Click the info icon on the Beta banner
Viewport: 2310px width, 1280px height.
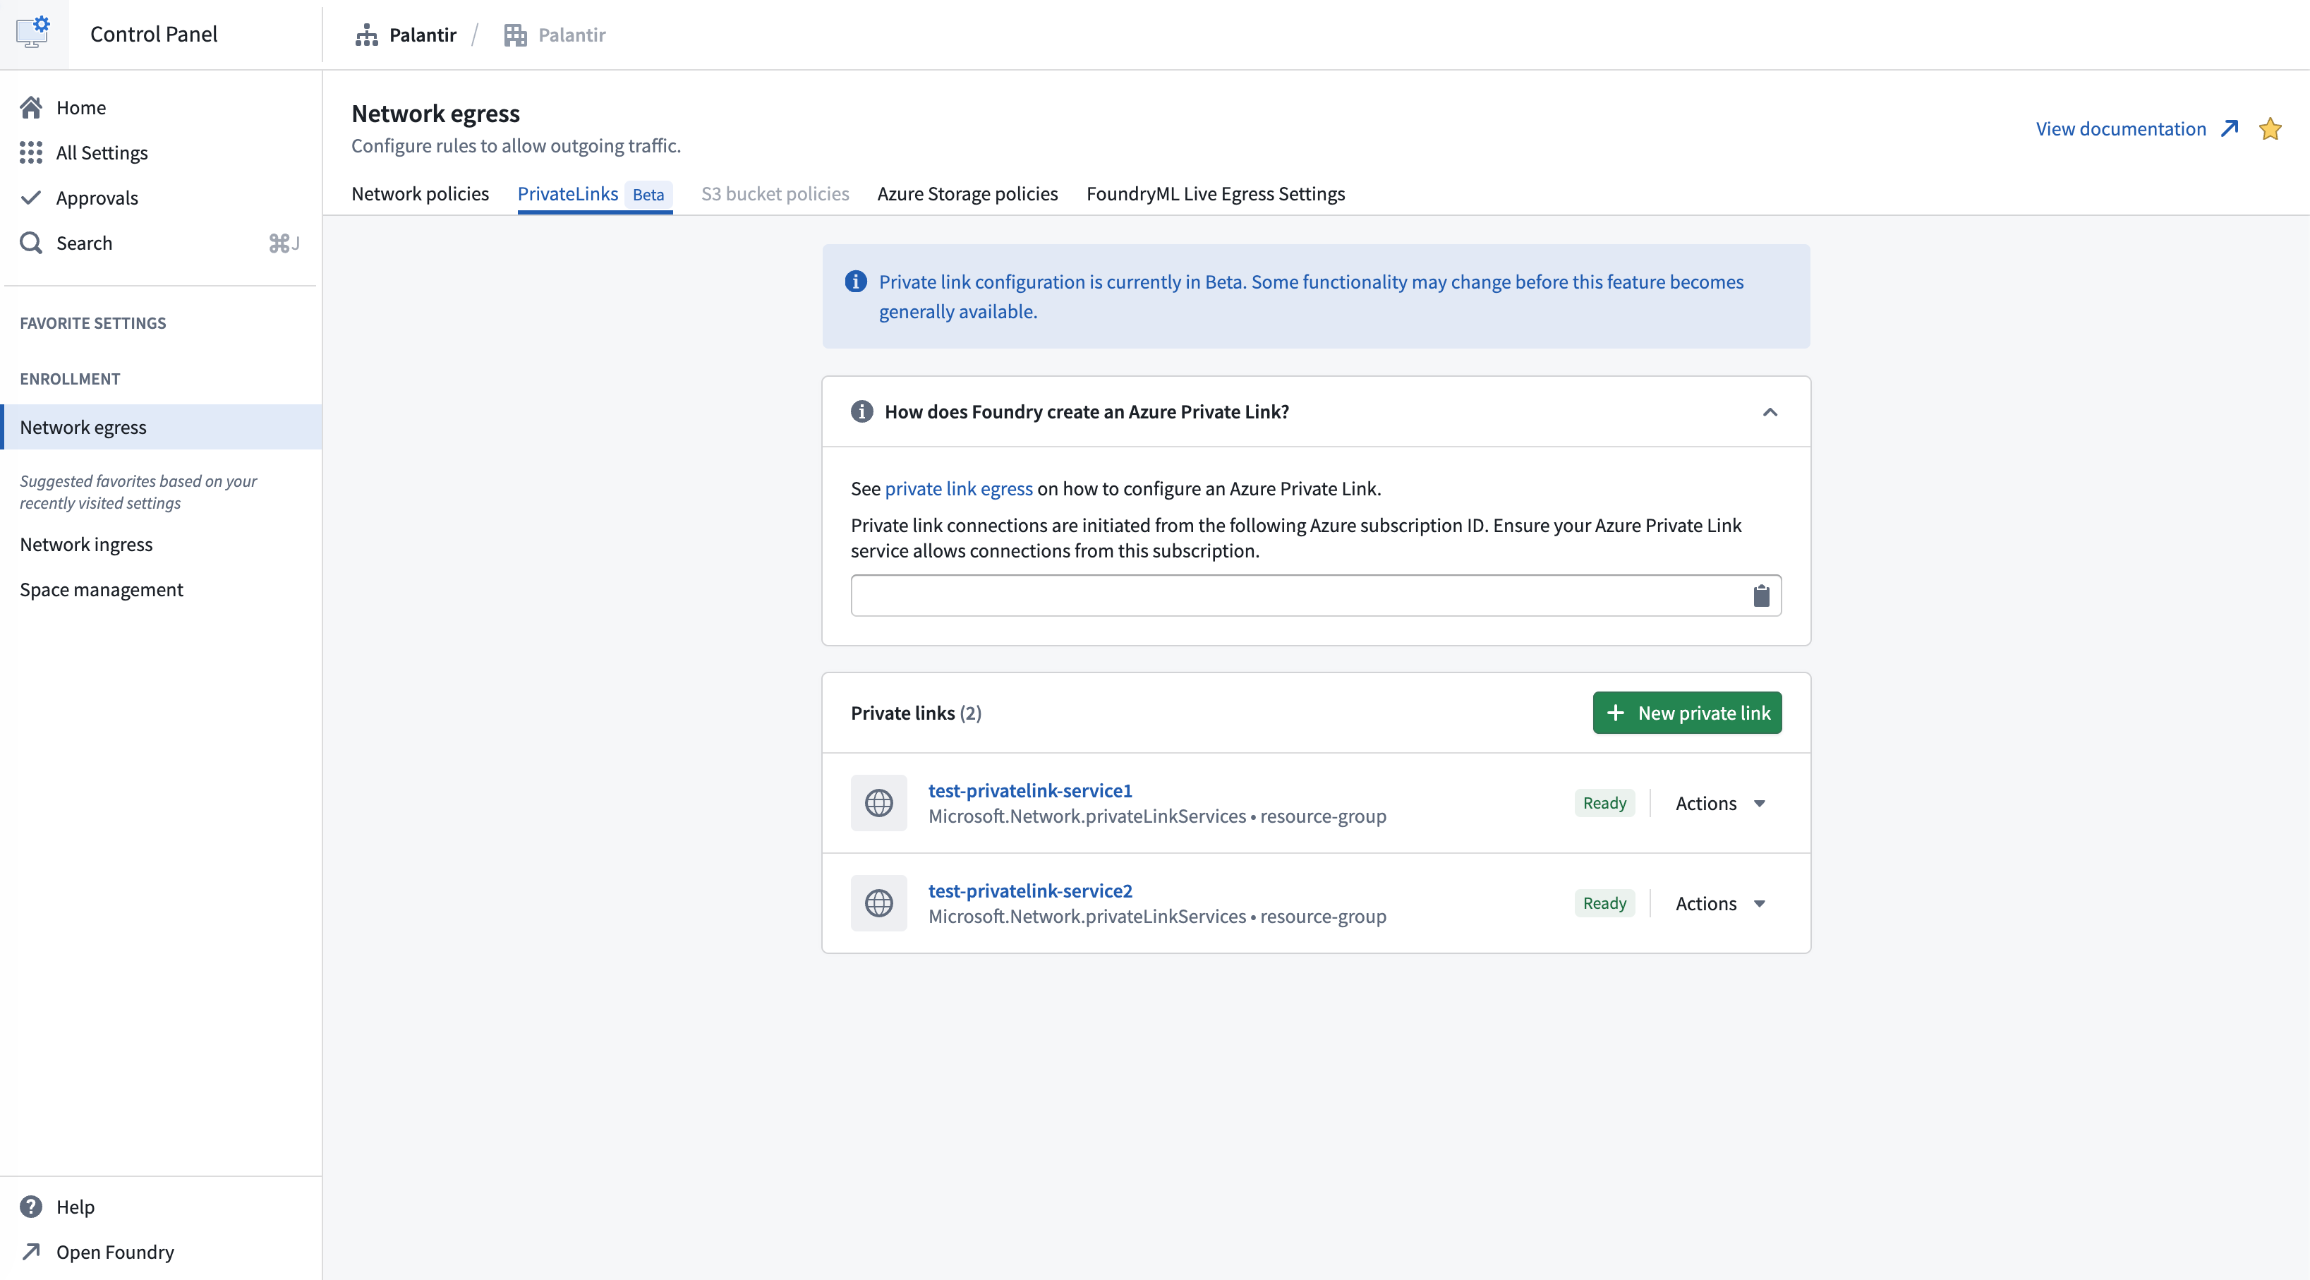pos(855,281)
